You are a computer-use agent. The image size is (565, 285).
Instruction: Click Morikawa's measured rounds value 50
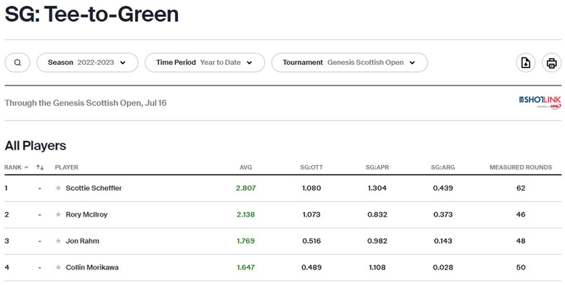tap(521, 267)
